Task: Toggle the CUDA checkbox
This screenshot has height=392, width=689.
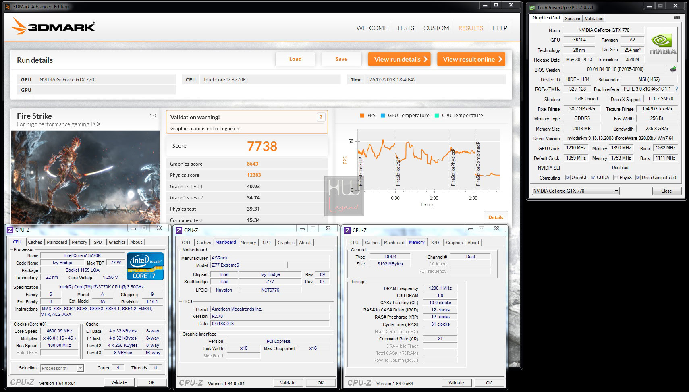Action: tap(593, 178)
